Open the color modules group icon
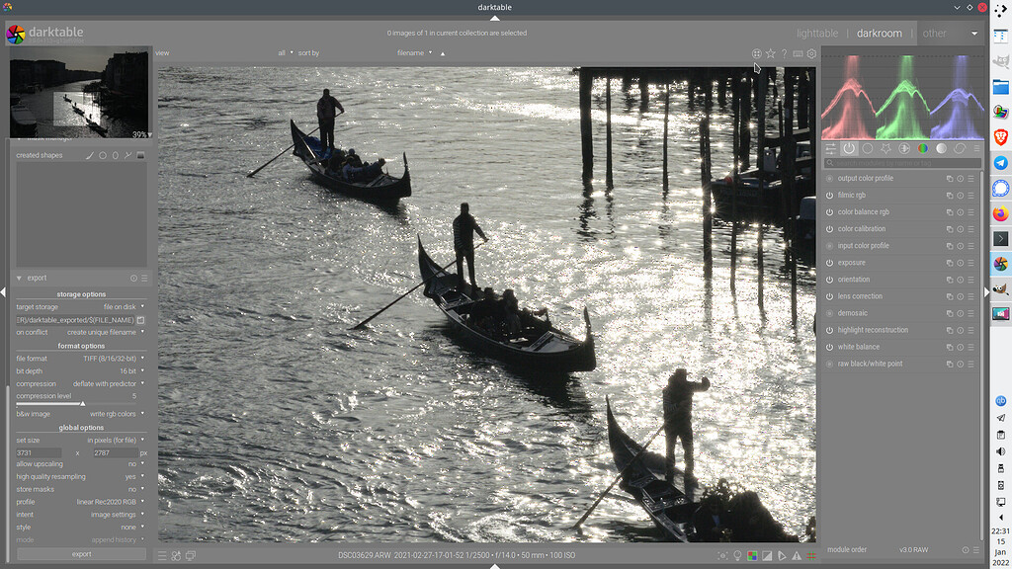This screenshot has height=569, width=1012. pos(923,148)
